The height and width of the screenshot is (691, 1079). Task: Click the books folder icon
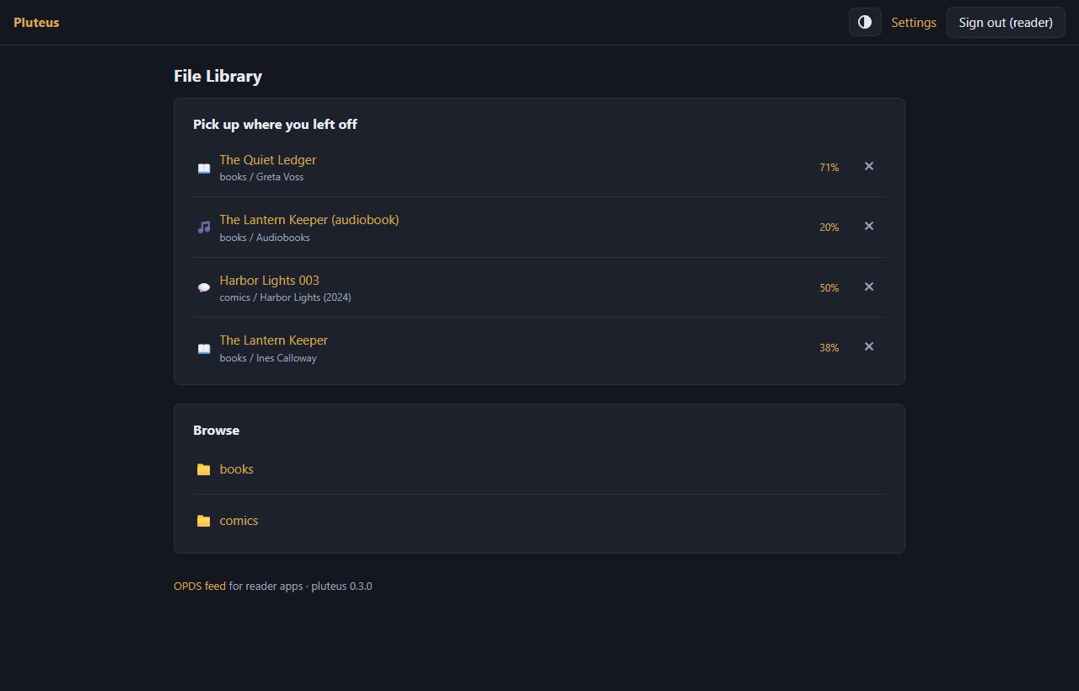click(x=203, y=469)
